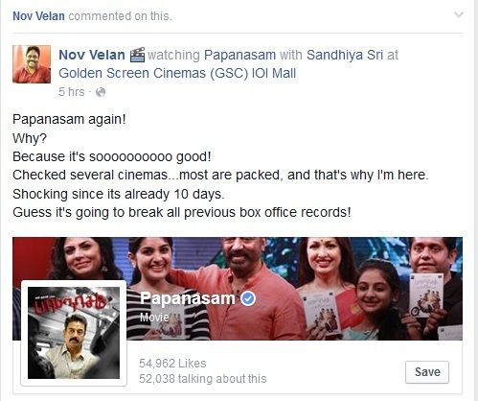Click the 54,962 Likes count

[x=172, y=364]
